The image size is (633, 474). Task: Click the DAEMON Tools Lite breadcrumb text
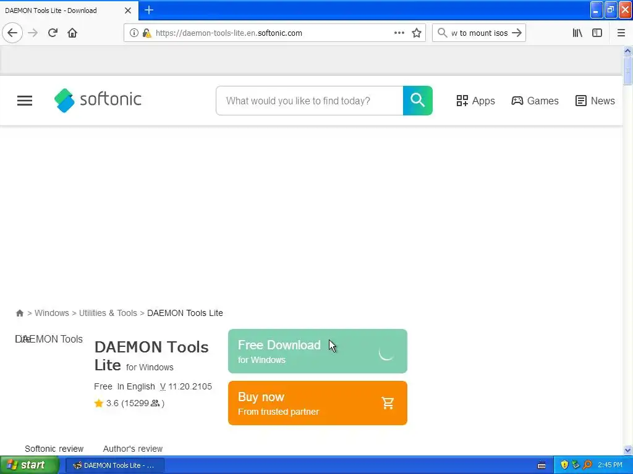click(x=185, y=313)
